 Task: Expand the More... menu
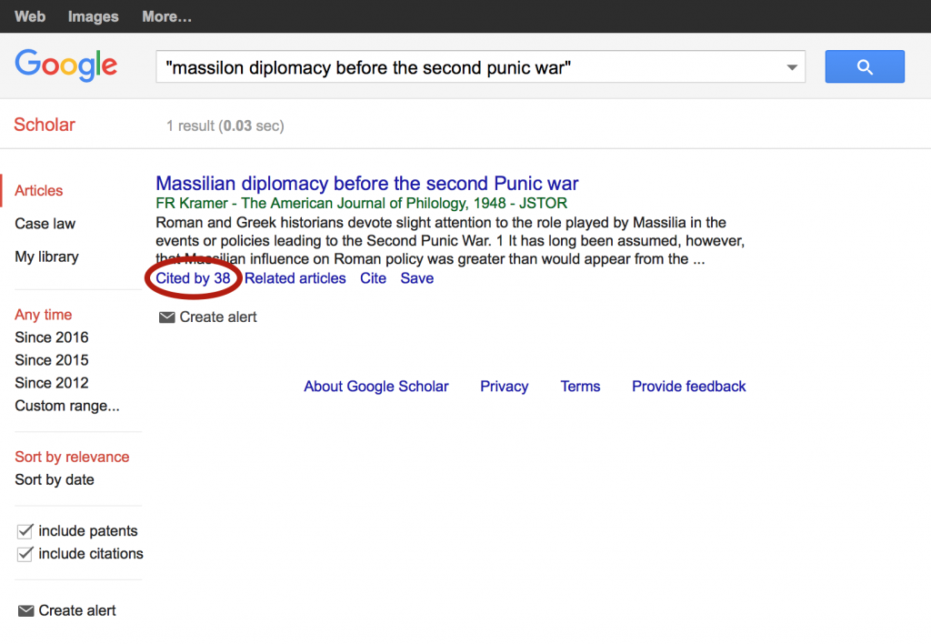click(165, 16)
